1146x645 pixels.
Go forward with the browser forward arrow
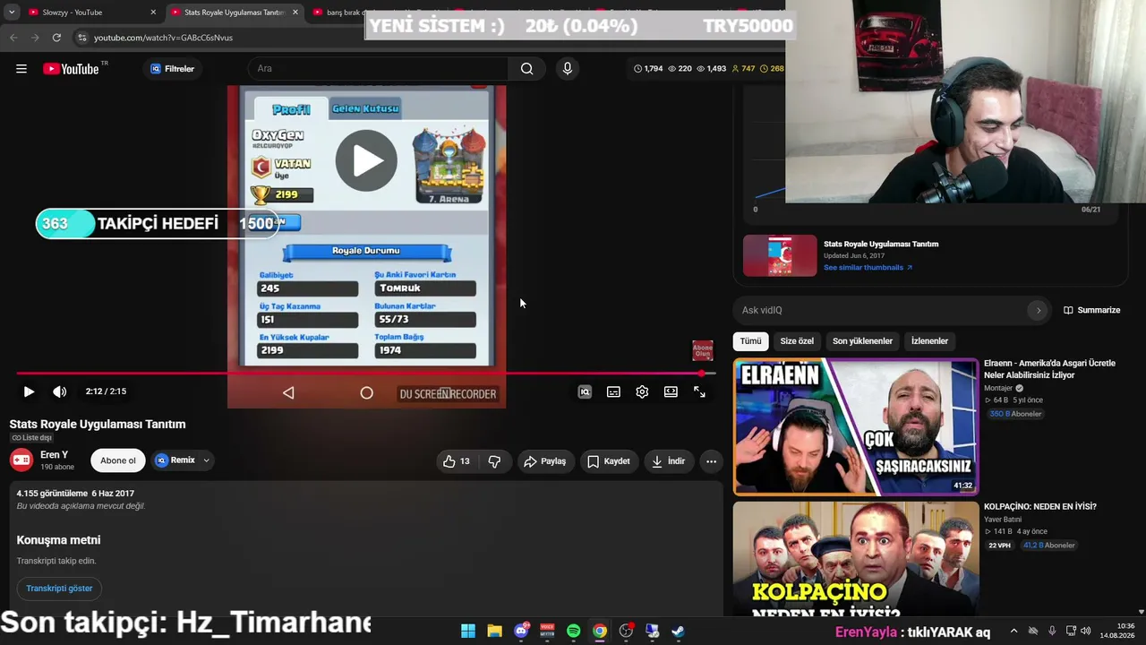click(x=35, y=38)
